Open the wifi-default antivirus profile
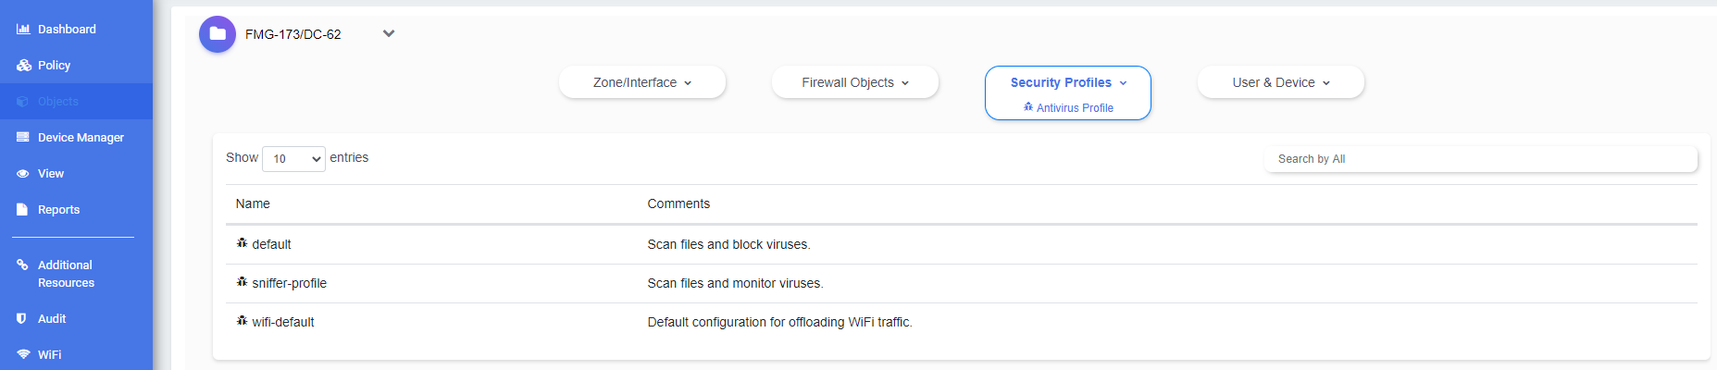 click(282, 322)
